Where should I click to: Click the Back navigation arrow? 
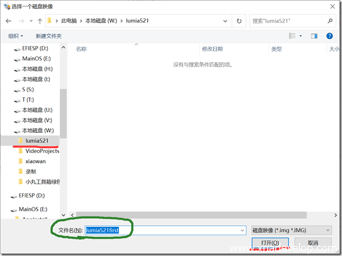(x=8, y=21)
